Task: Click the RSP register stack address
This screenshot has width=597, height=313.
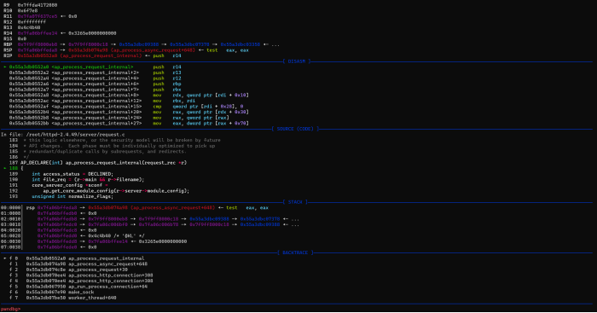Action: 38,50
